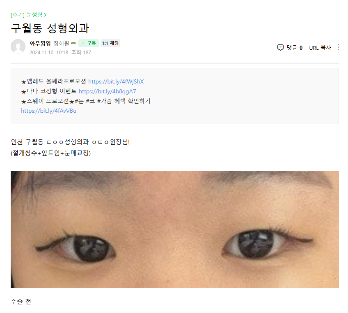Start a 1:1 채팅 with the author
Image resolution: width=348 pixels, height=313 pixels.
pos(110,43)
